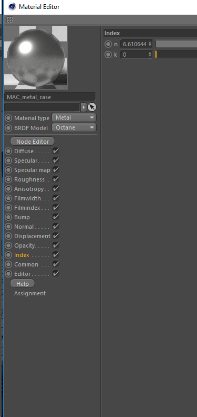Click the n value spinner arrows
This screenshot has height=417, width=197.
pyautogui.click(x=150, y=44)
